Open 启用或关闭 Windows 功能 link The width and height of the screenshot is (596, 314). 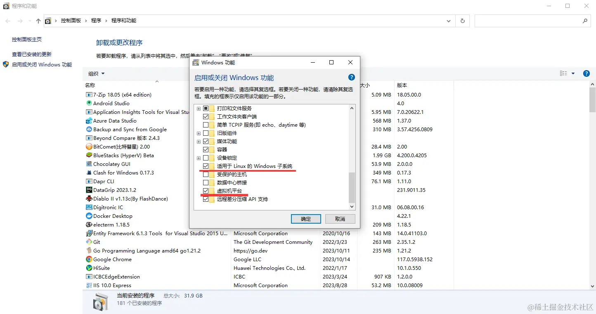(x=42, y=65)
